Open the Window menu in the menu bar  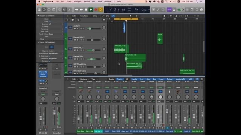108,1
